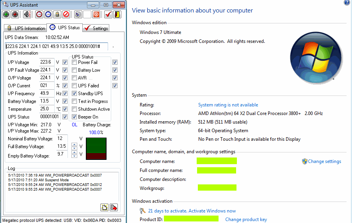352x223 pixels.
Task: Toggle the I/P Frequency checkbox
Action: coord(65,93)
